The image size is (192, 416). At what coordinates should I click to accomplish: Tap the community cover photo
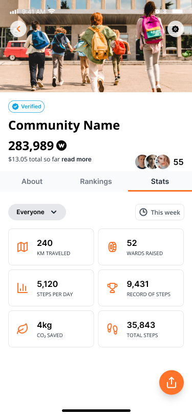[x=96, y=46]
